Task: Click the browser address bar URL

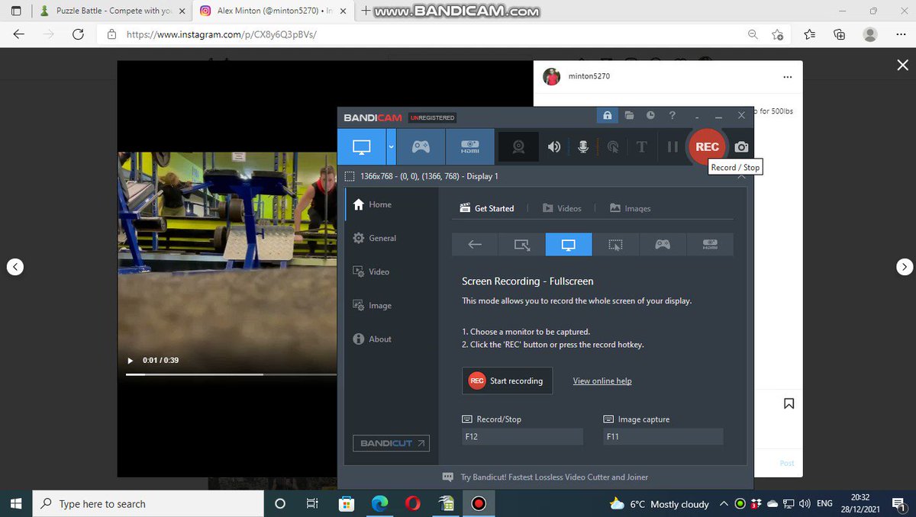Action: click(220, 34)
